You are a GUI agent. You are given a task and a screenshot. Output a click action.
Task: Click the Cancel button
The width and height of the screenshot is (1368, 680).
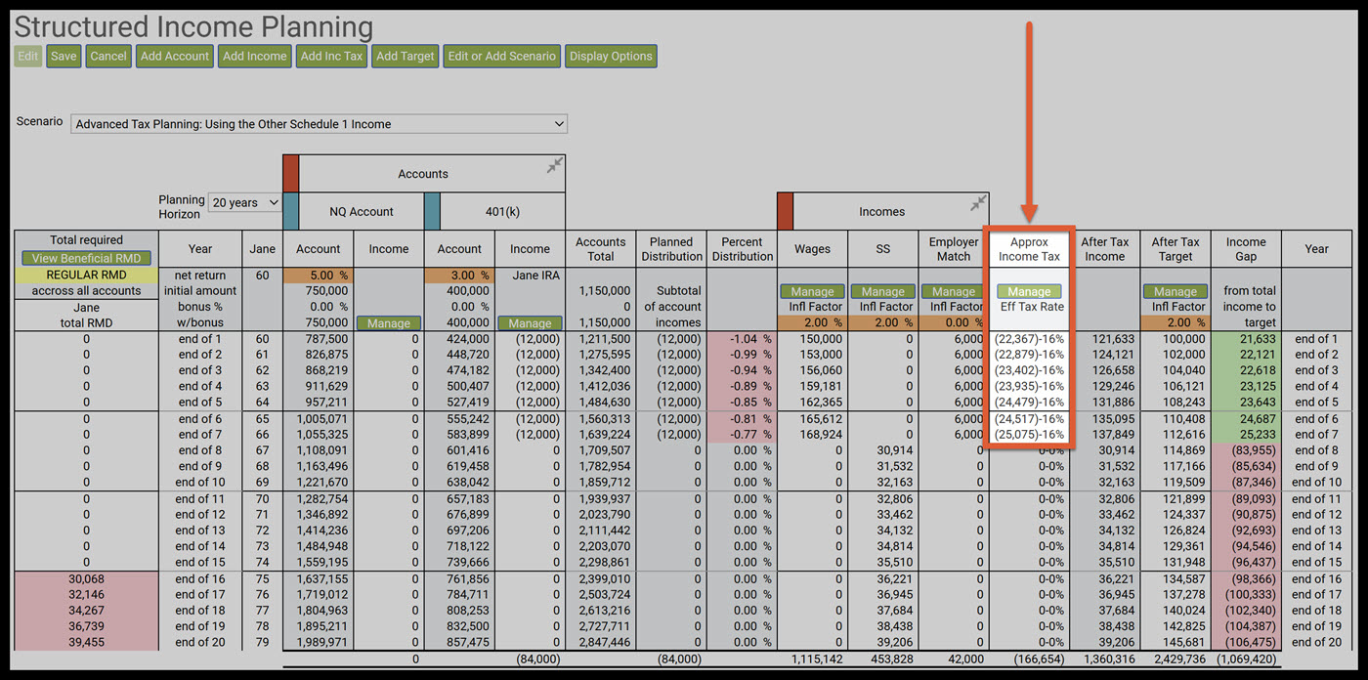click(x=108, y=56)
